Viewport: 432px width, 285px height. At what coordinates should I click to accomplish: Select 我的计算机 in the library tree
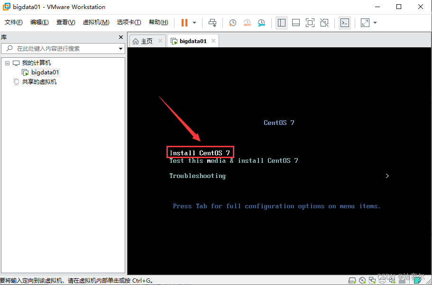point(37,63)
